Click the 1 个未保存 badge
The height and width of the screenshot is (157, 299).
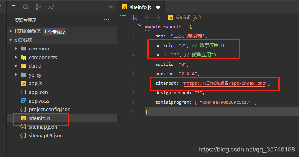point(55,32)
